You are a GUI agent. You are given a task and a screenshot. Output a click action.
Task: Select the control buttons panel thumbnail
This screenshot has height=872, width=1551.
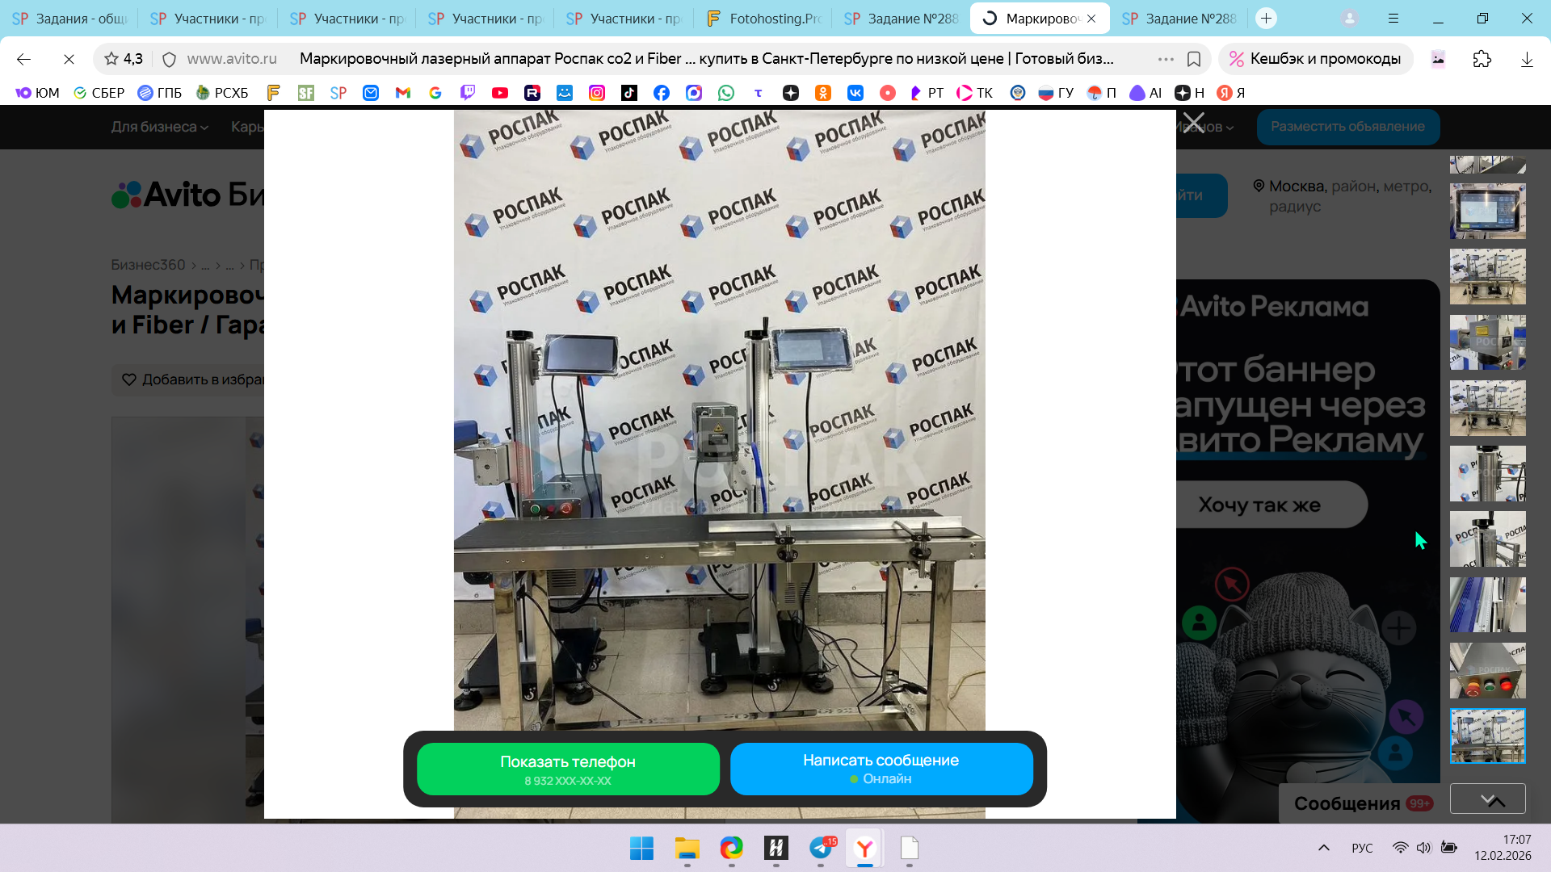[x=1487, y=670]
